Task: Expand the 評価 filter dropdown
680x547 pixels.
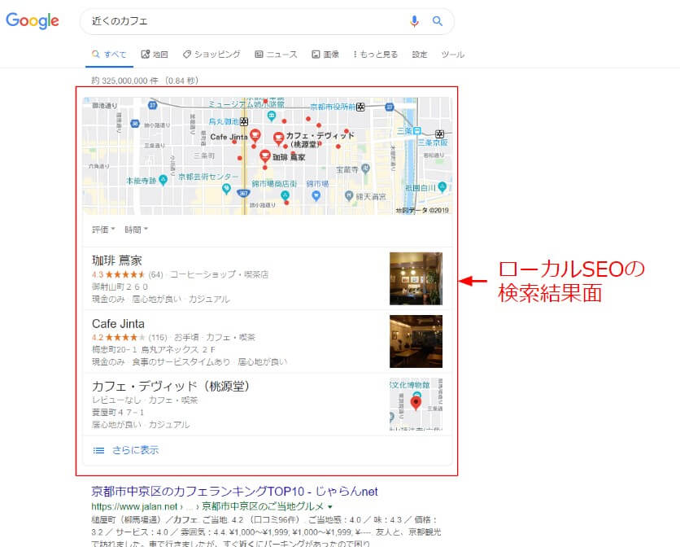Action: coord(103,230)
